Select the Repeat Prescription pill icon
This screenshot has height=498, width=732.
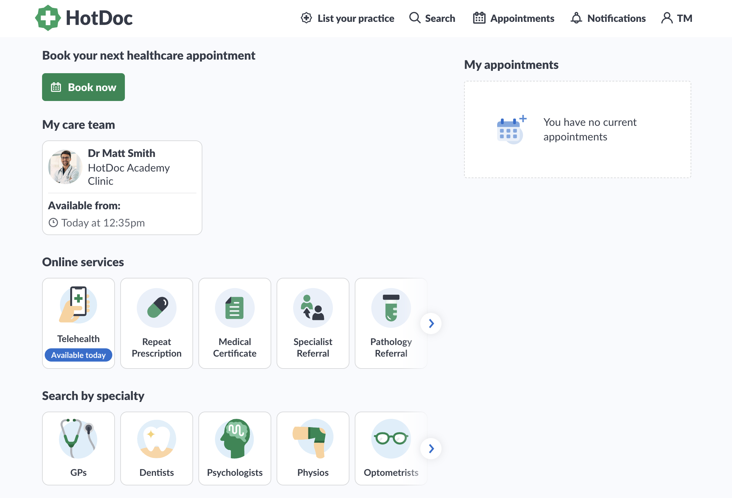tap(157, 308)
